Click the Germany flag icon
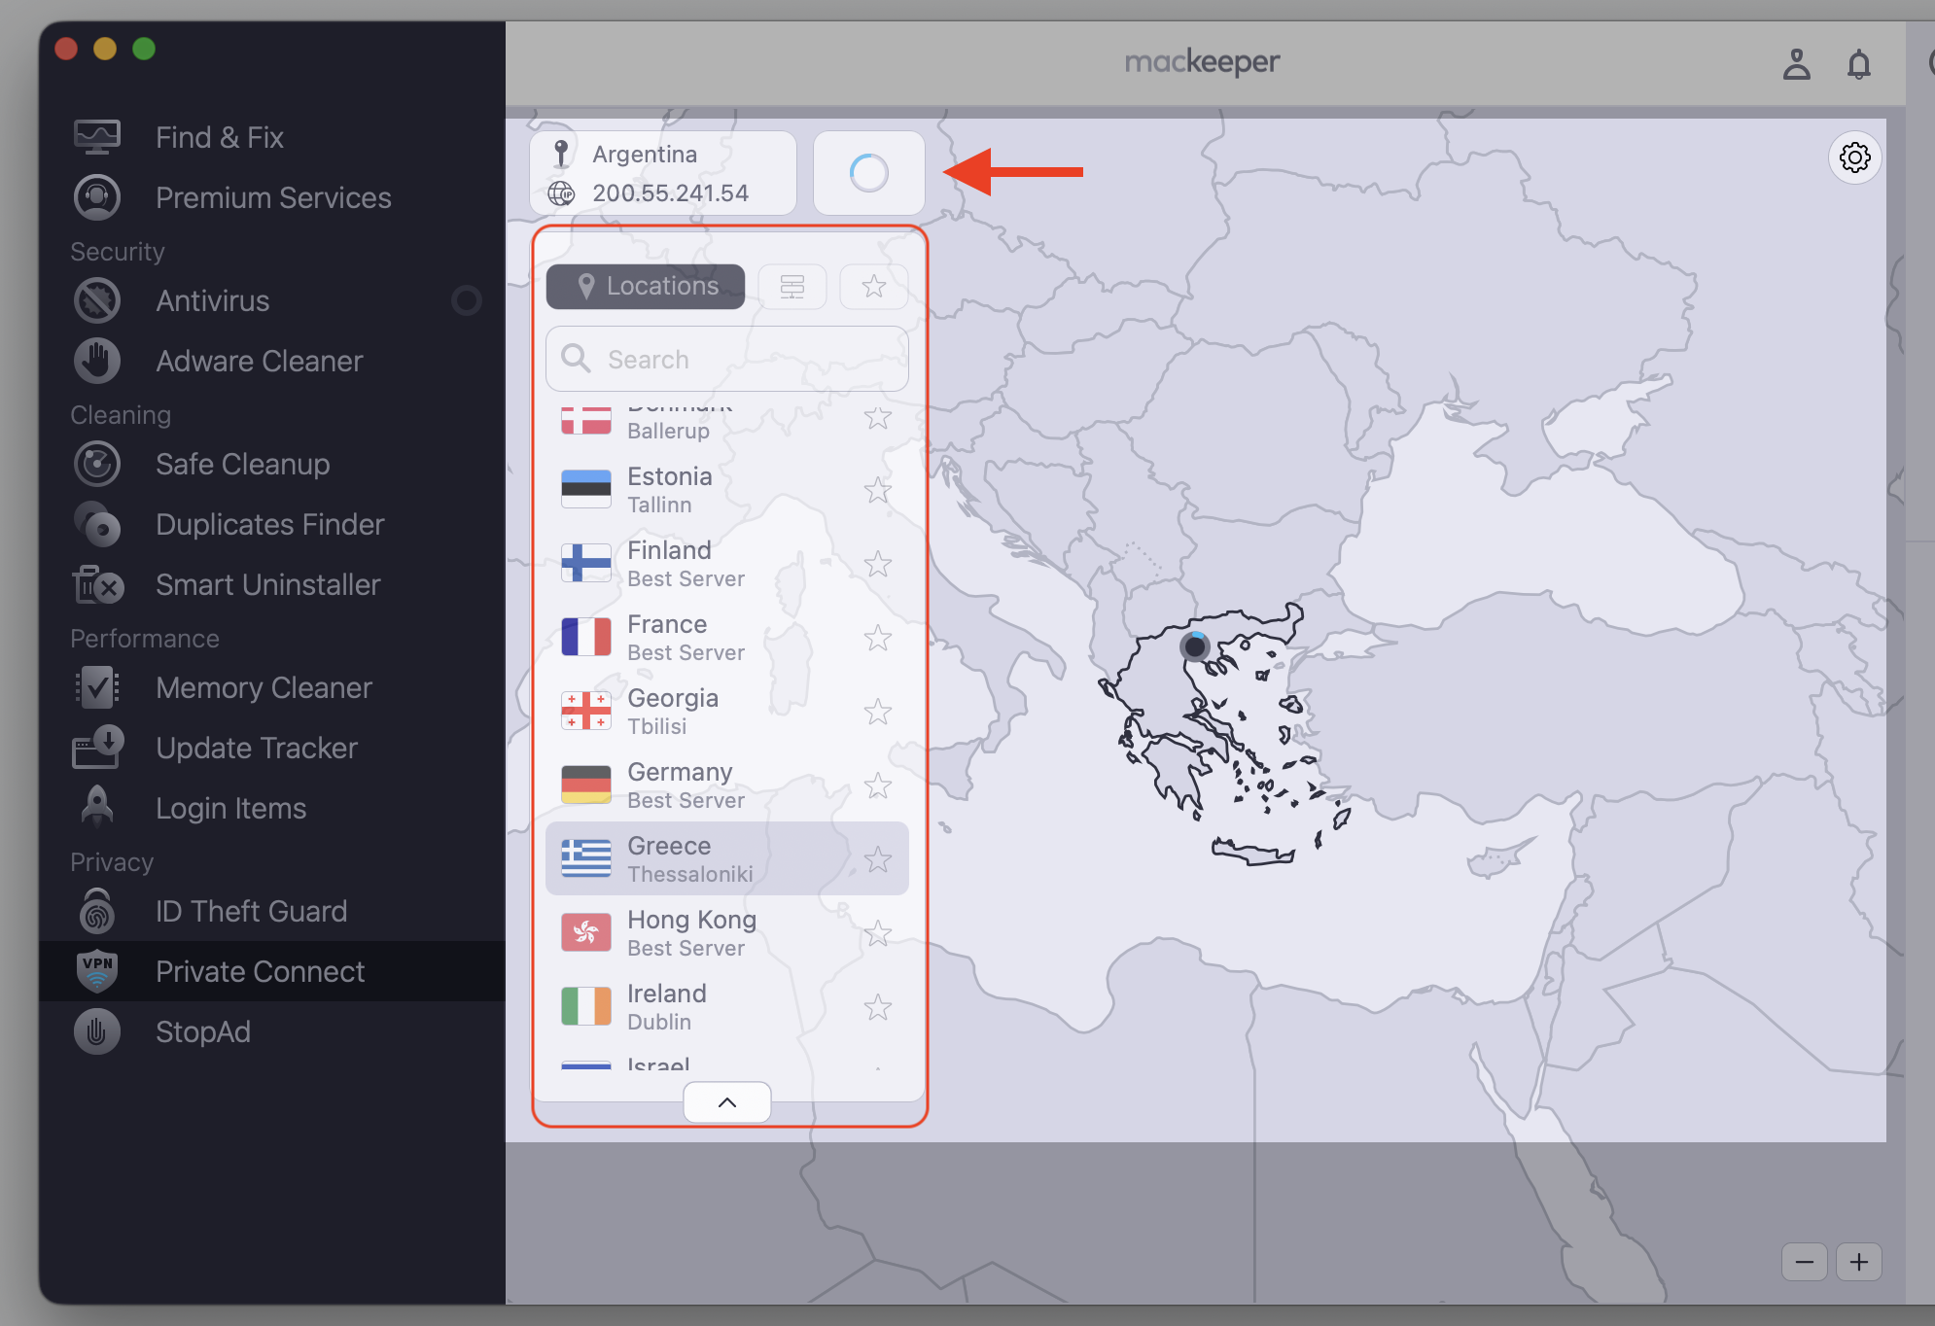Image resolution: width=1935 pixels, height=1326 pixels. 586,785
